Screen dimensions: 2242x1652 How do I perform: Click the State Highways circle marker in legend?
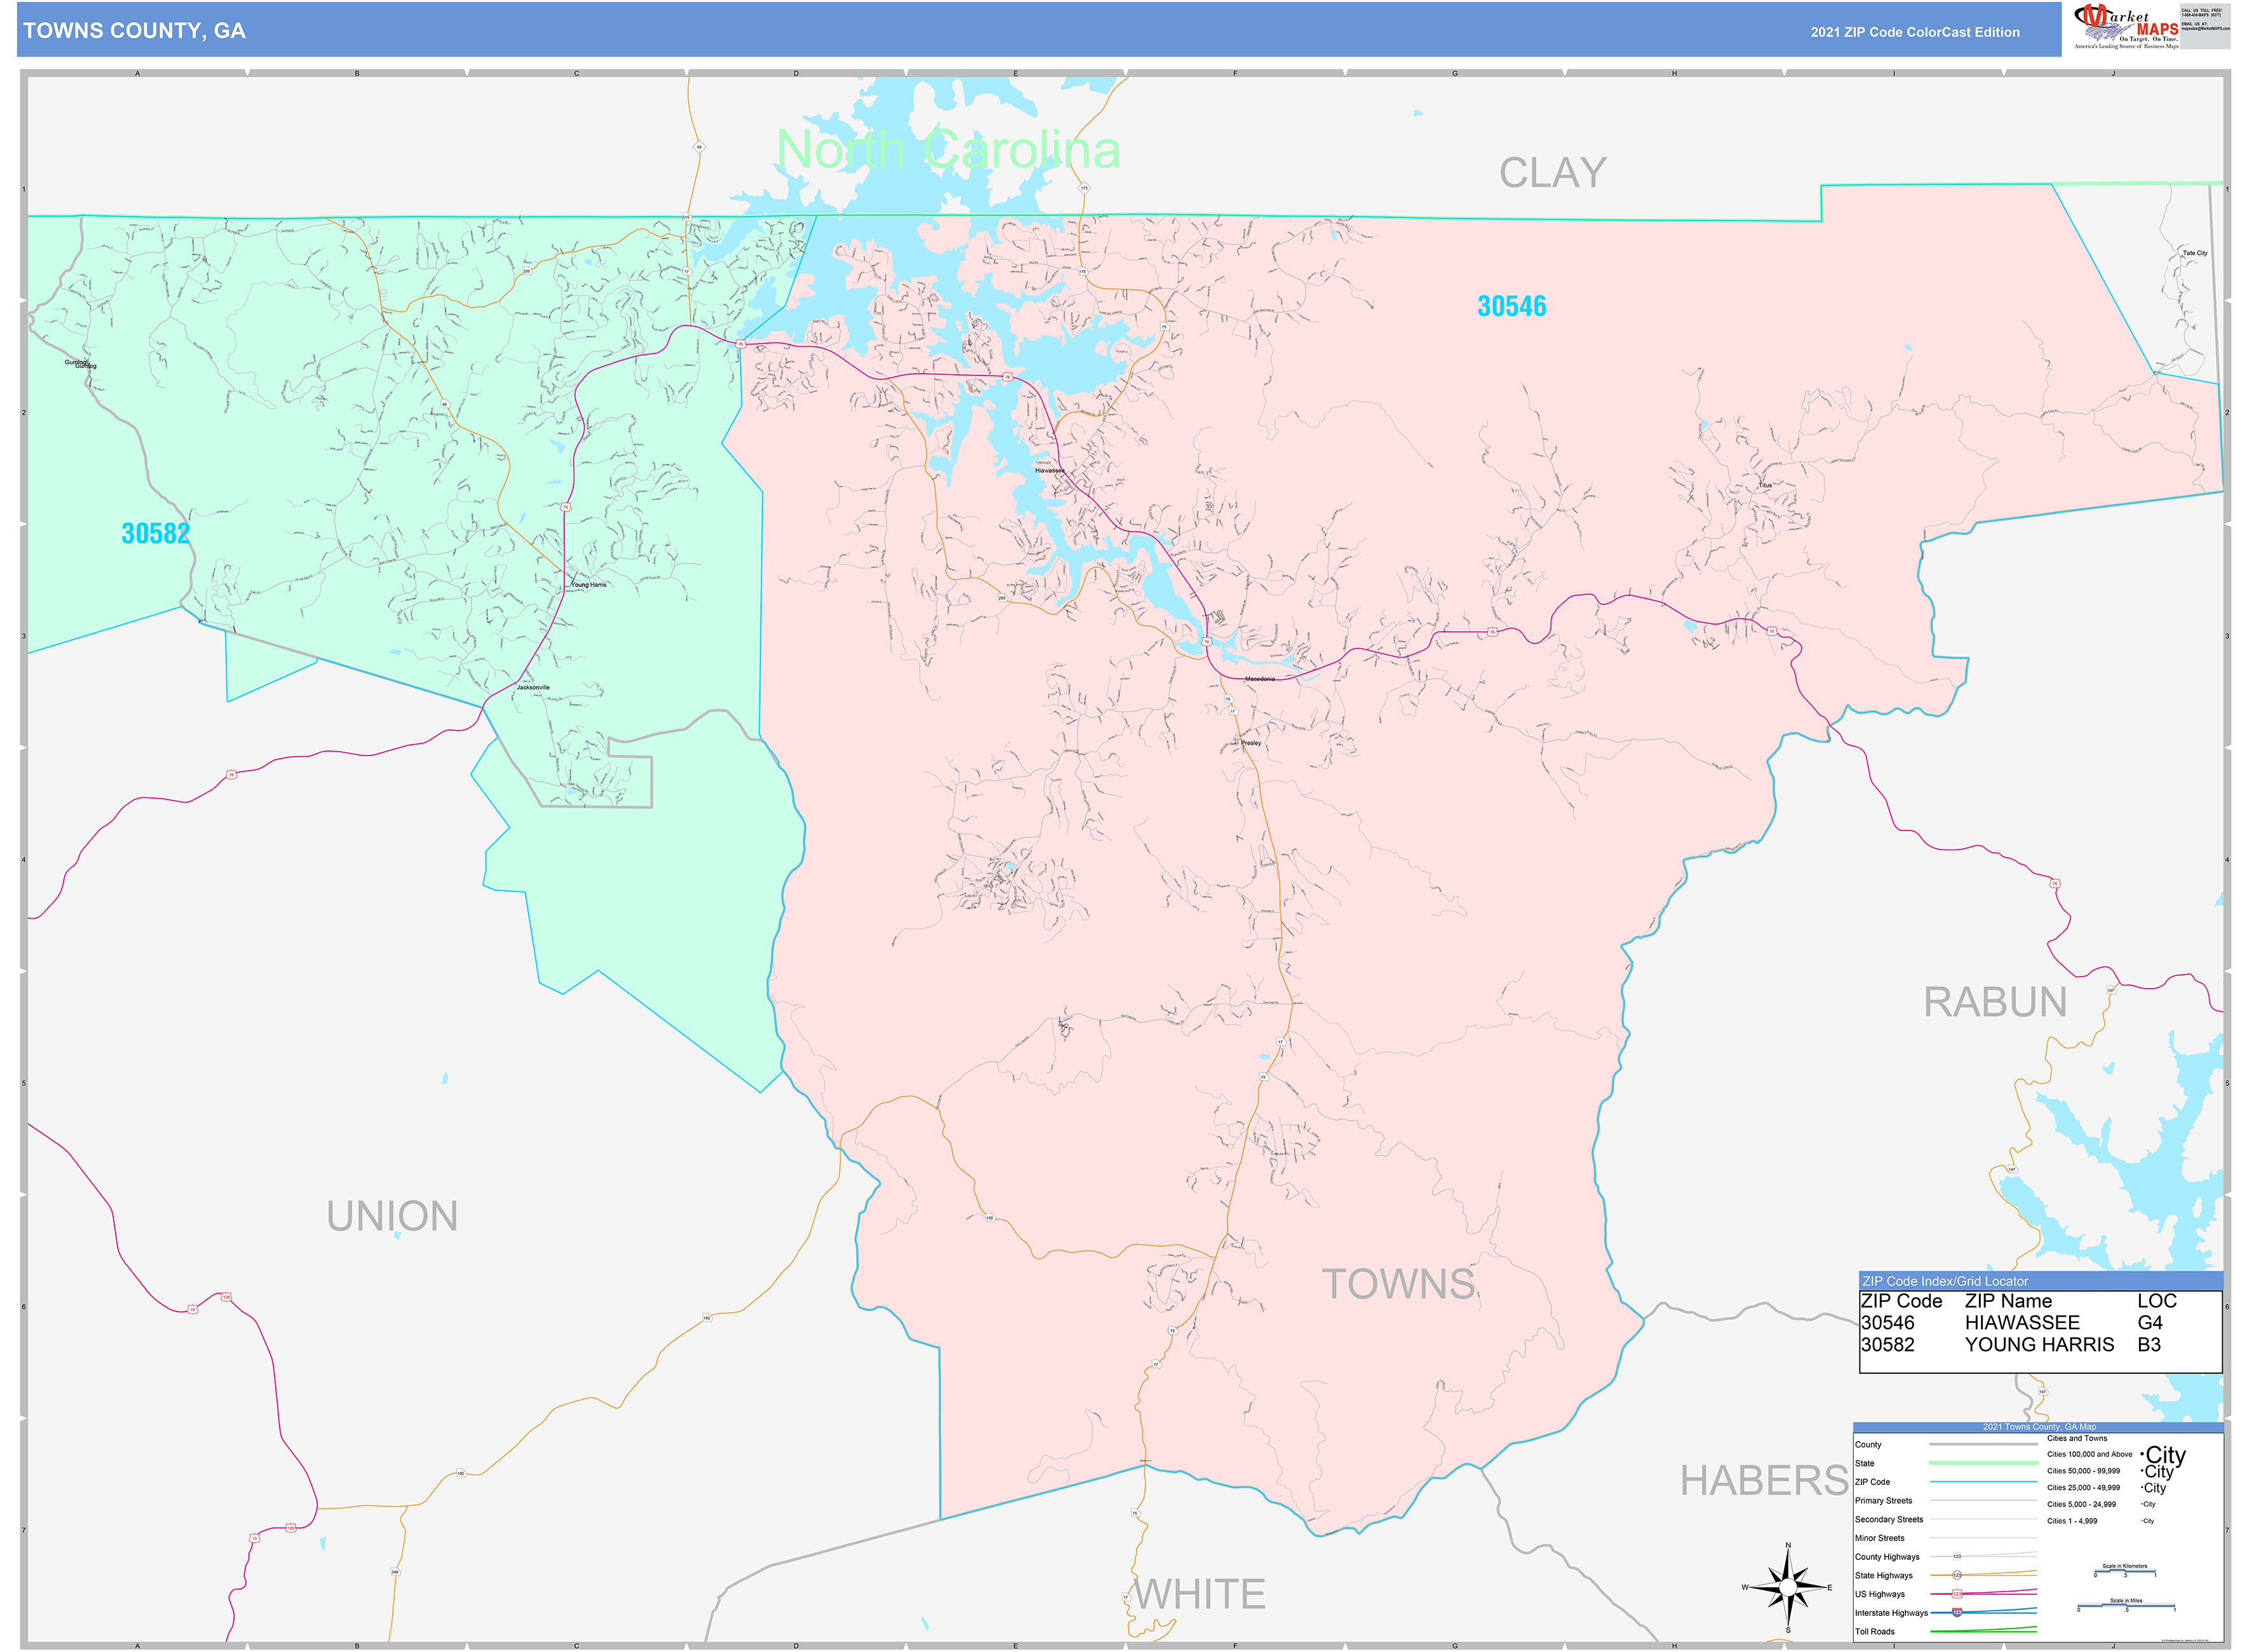[1957, 1575]
